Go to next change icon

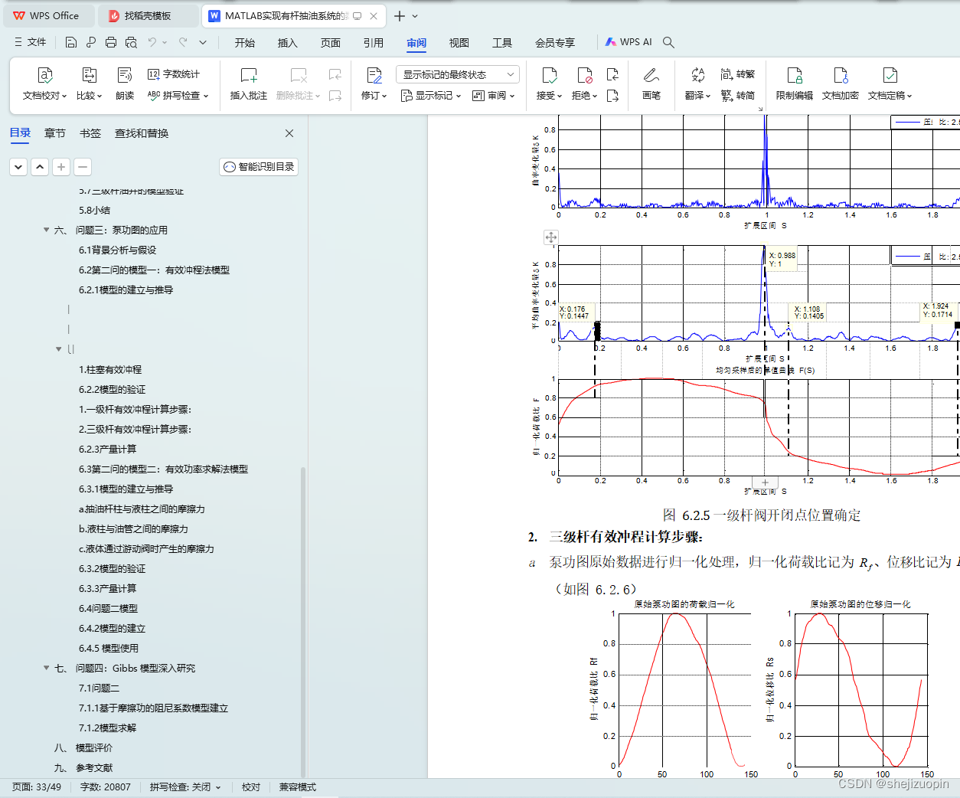click(612, 96)
